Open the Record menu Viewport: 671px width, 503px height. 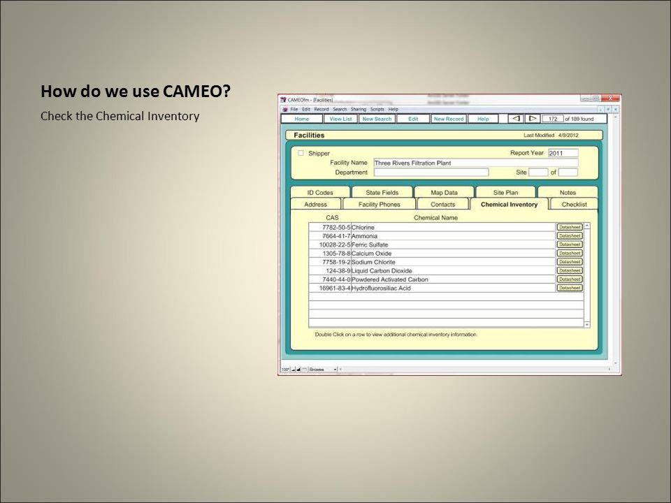(x=322, y=110)
